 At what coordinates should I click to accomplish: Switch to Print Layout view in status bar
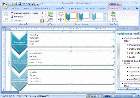click(89, 96)
